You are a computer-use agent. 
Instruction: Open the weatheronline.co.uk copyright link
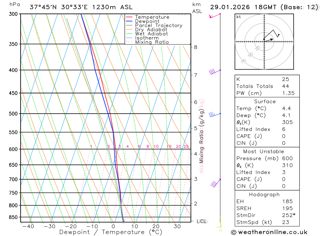point(269,232)
